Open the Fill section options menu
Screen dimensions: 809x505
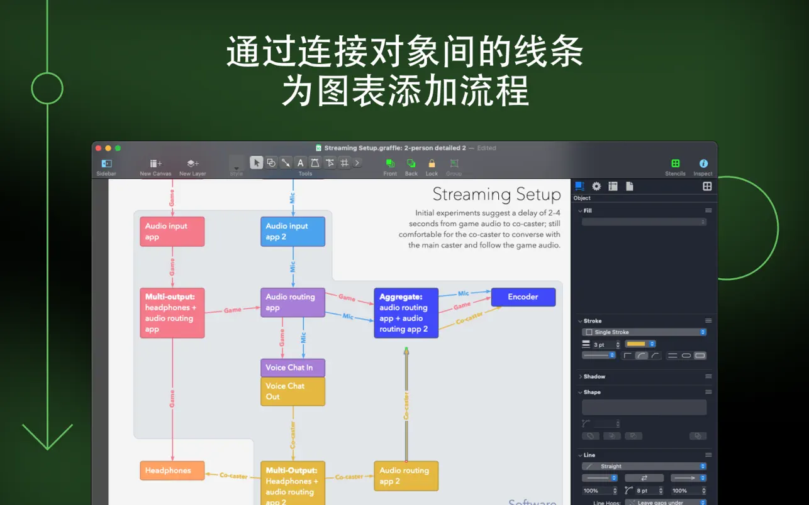point(708,210)
